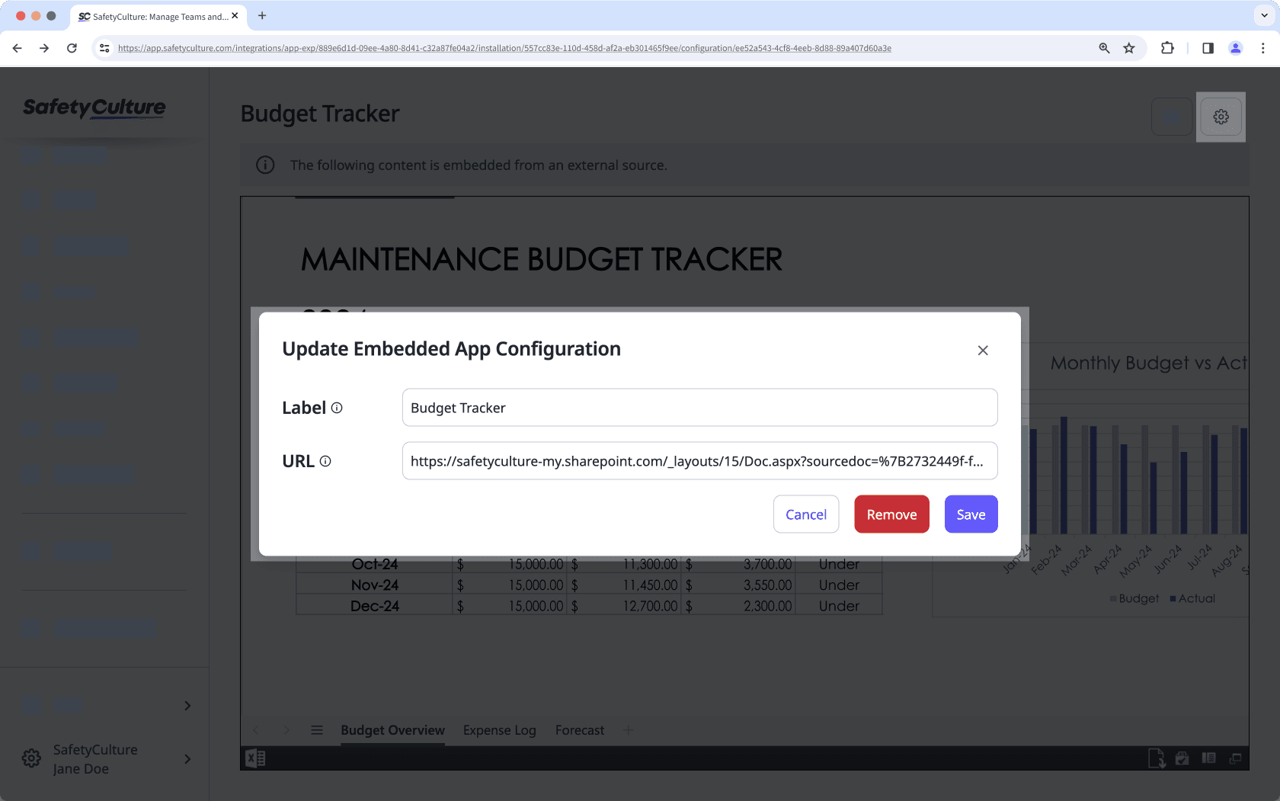Open SafetyCulture settings gear in sidebar
The width and height of the screenshot is (1280, 801).
pos(30,758)
